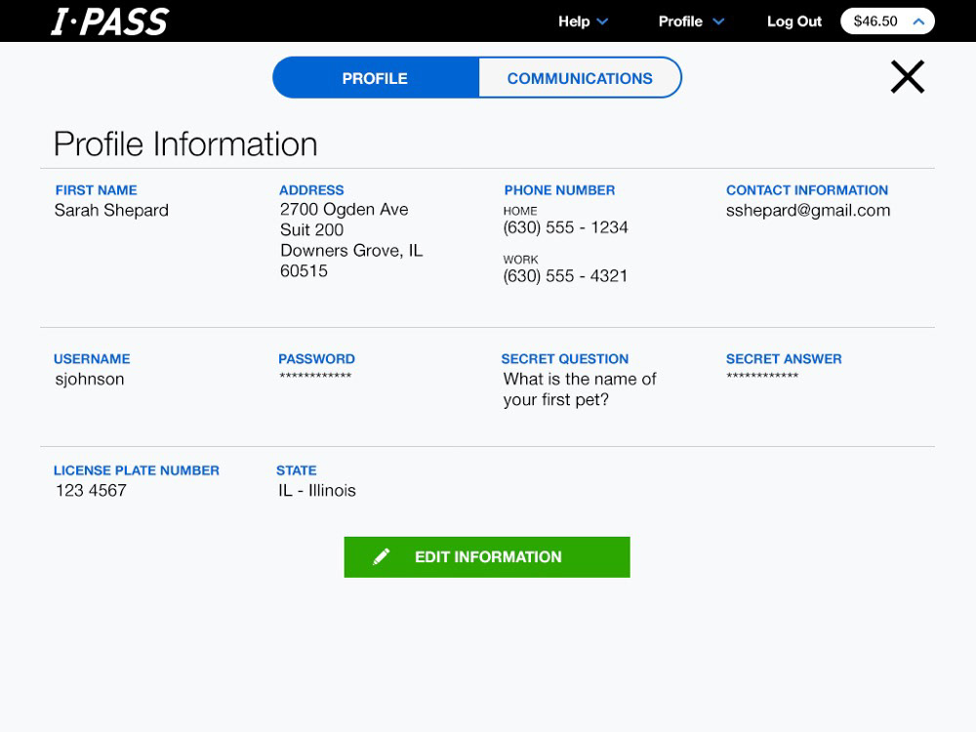The width and height of the screenshot is (976, 732).
Task: Collapse the $46.50 balance chevron
Action: pyautogui.click(x=917, y=21)
